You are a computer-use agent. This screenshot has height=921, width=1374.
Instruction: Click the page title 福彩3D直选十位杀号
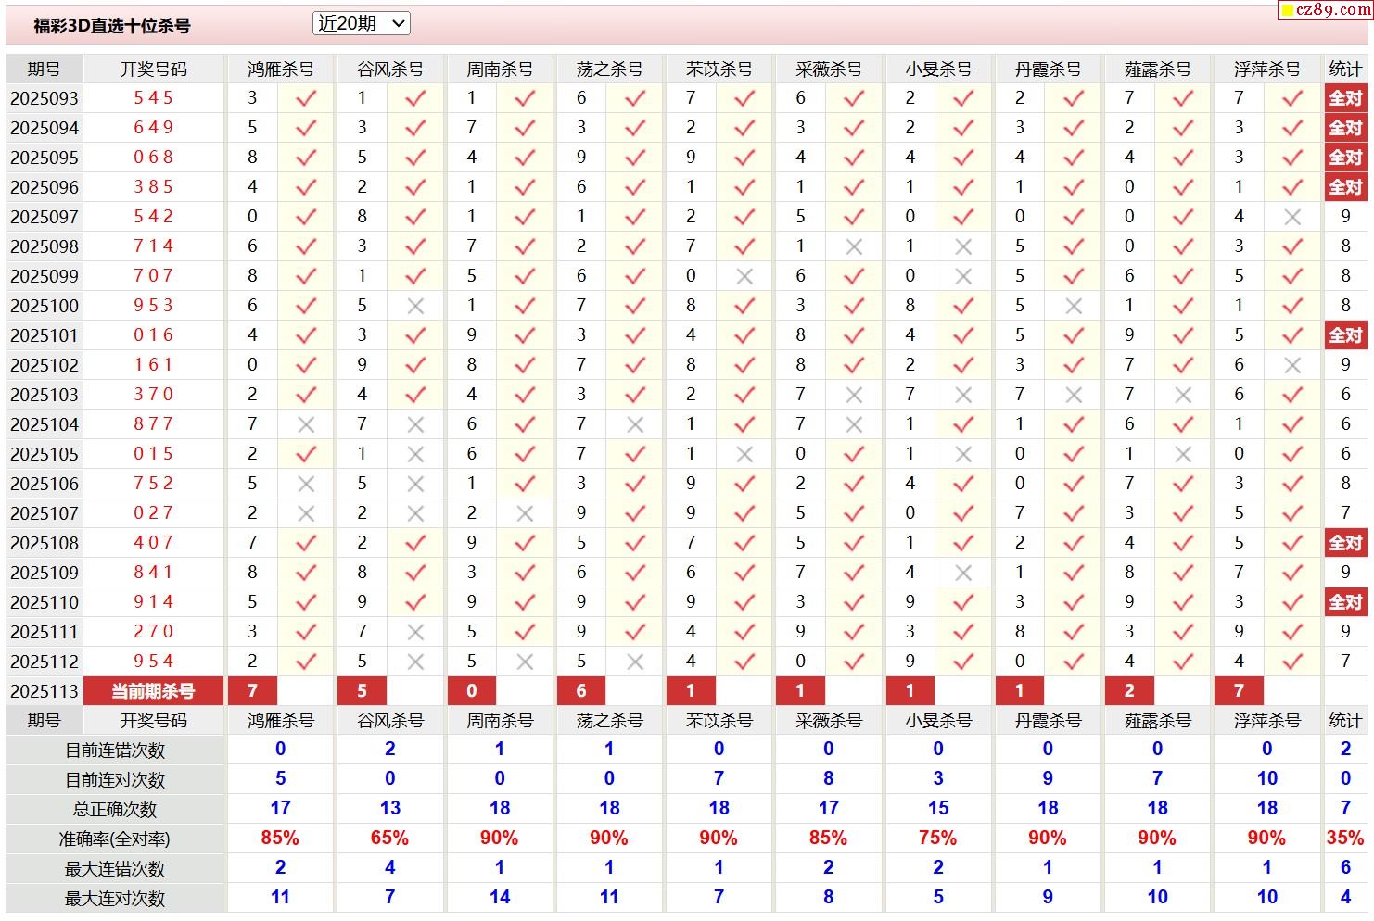(112, 26)
